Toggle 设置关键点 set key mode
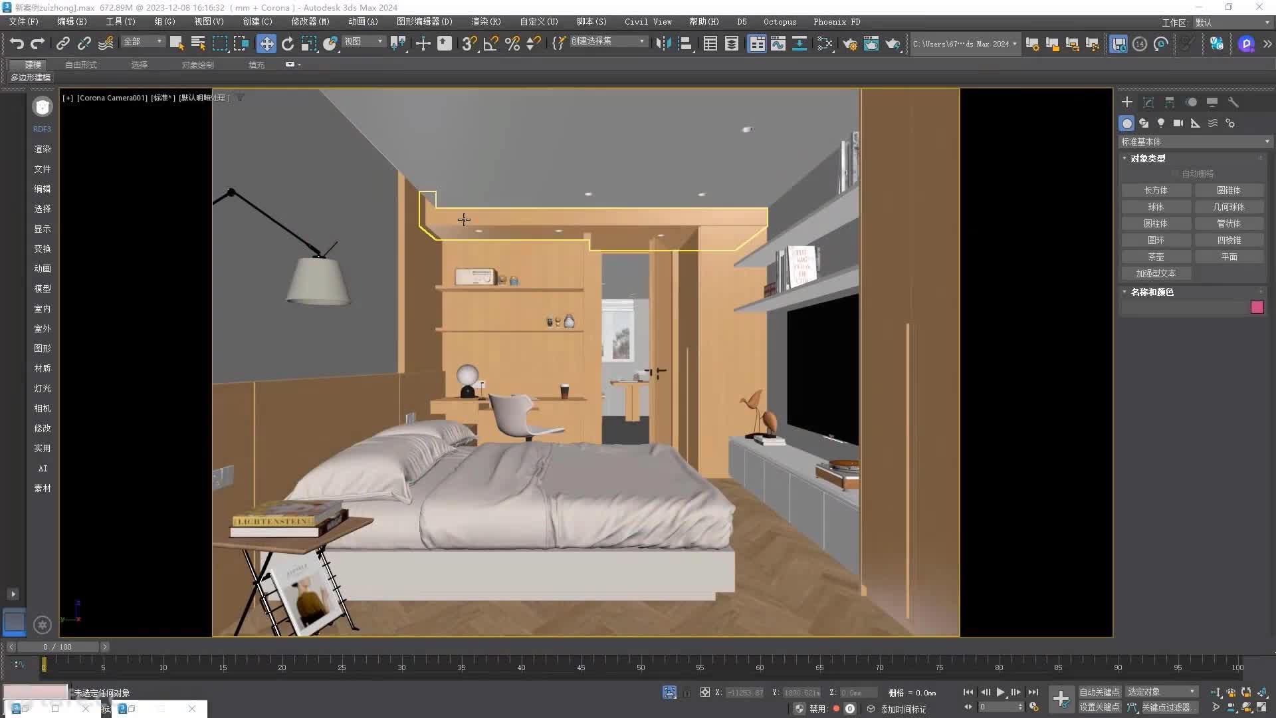The width and height of the screenshot is (1276, 718). coord(1099,707)
